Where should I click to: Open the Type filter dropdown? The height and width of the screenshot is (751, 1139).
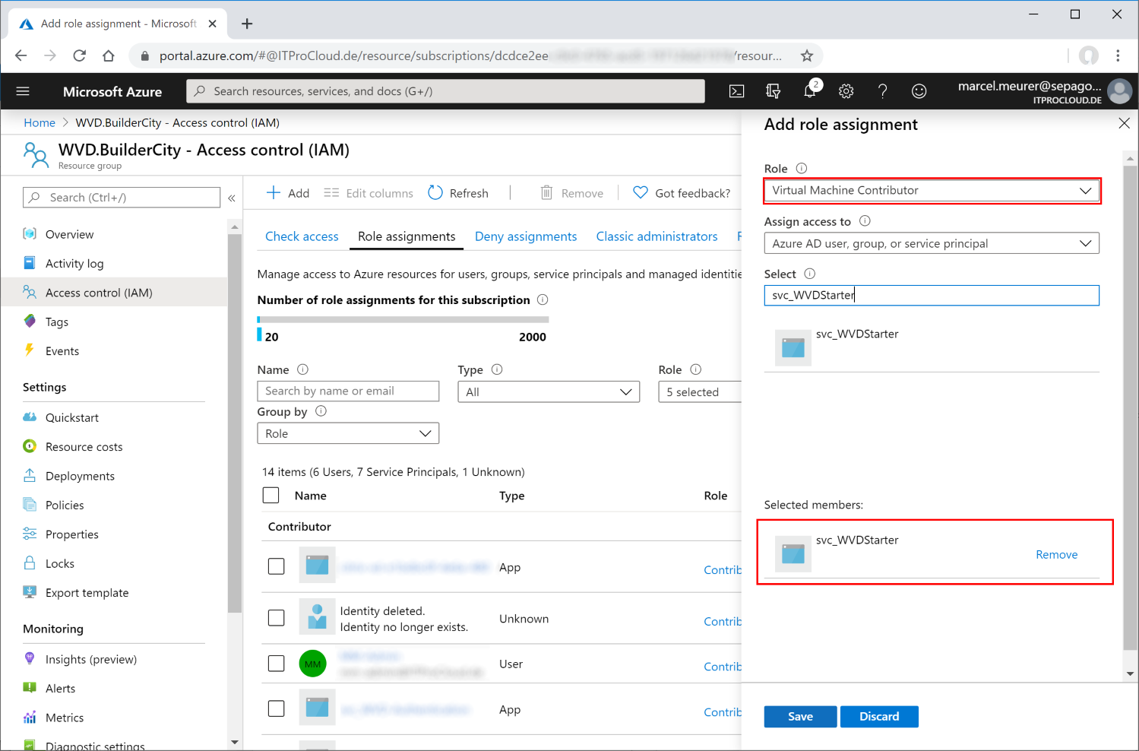tap(549, 391)
